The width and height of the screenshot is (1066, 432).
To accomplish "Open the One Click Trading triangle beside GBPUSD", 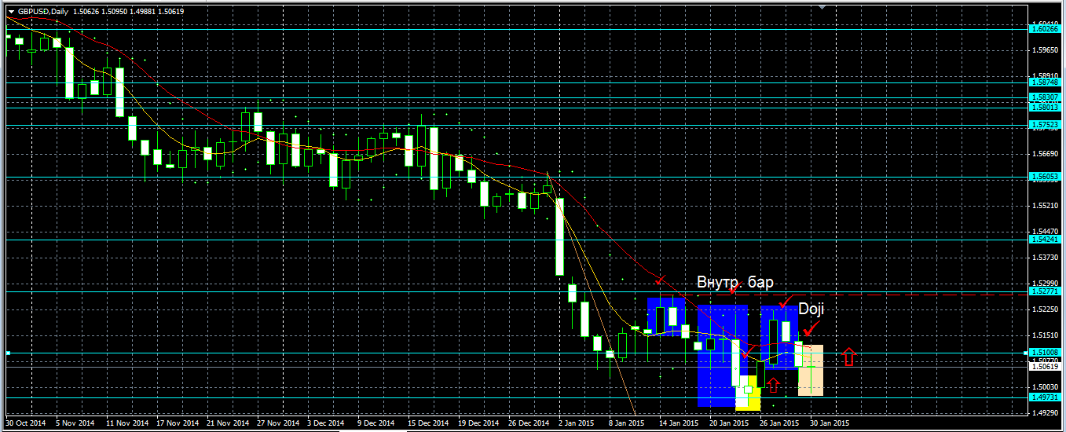I will (x=11, y=11).
